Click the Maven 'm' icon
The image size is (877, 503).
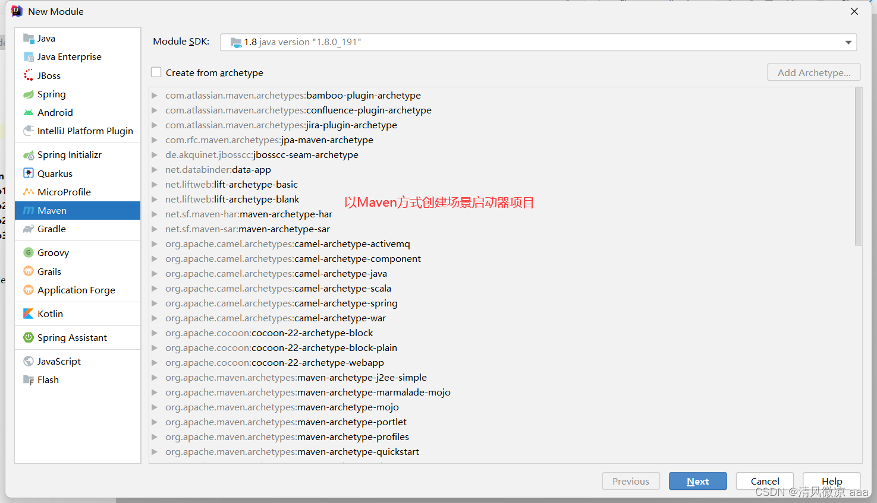pos(29,210)
